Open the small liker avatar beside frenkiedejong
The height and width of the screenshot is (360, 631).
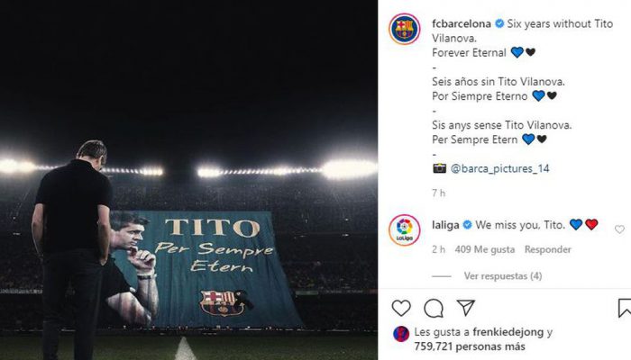pyautogui.click(x=401, y=334)
